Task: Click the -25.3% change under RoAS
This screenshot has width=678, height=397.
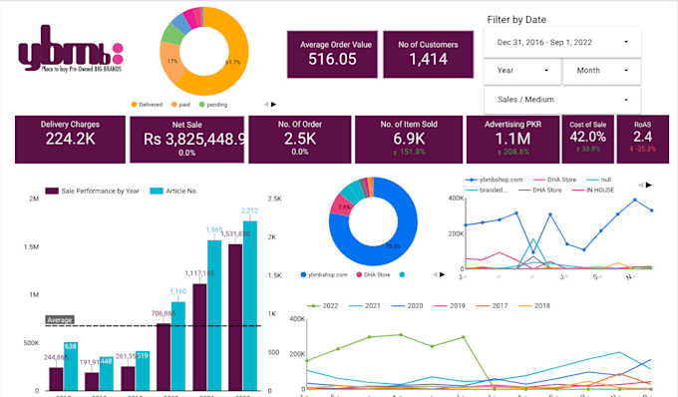Action: coord(642,149)
